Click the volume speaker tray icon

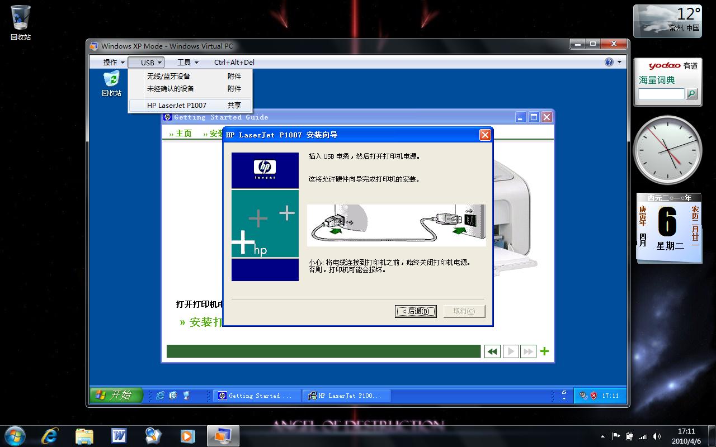point(657,436)
